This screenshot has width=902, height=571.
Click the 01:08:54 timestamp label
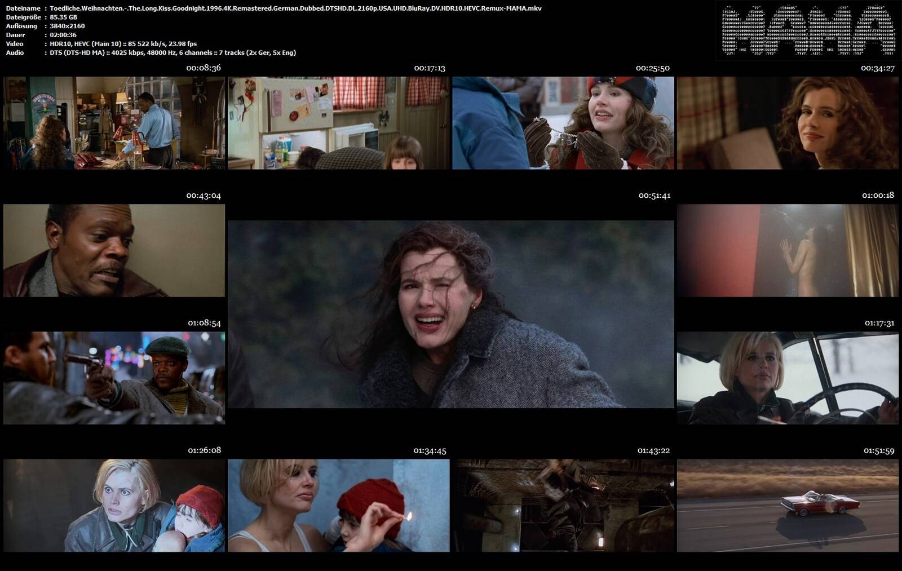(x=204, y=323)
